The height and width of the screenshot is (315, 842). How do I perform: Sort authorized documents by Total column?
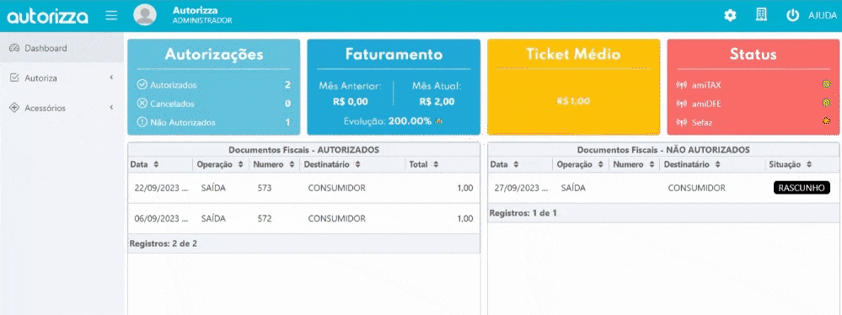[424, 164]
